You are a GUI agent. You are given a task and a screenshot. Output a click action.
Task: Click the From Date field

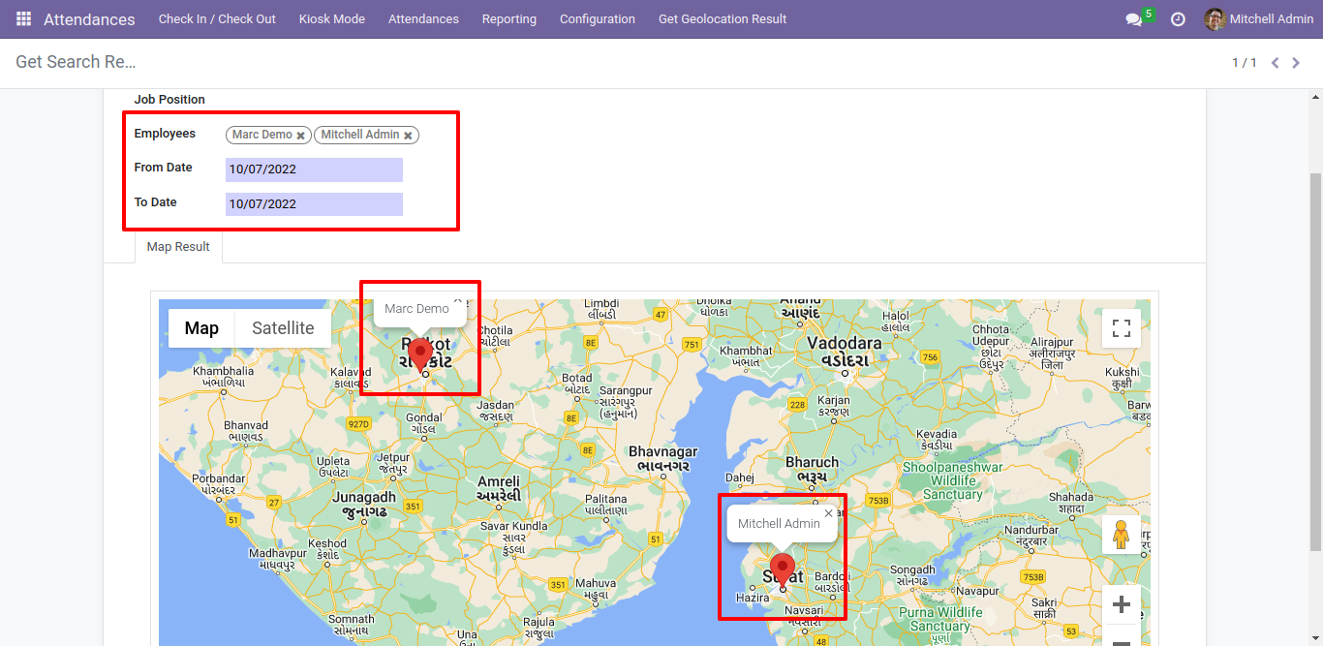(314, 169)
